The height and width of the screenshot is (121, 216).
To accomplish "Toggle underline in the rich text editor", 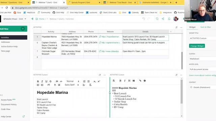I will (x=46, y=81).
